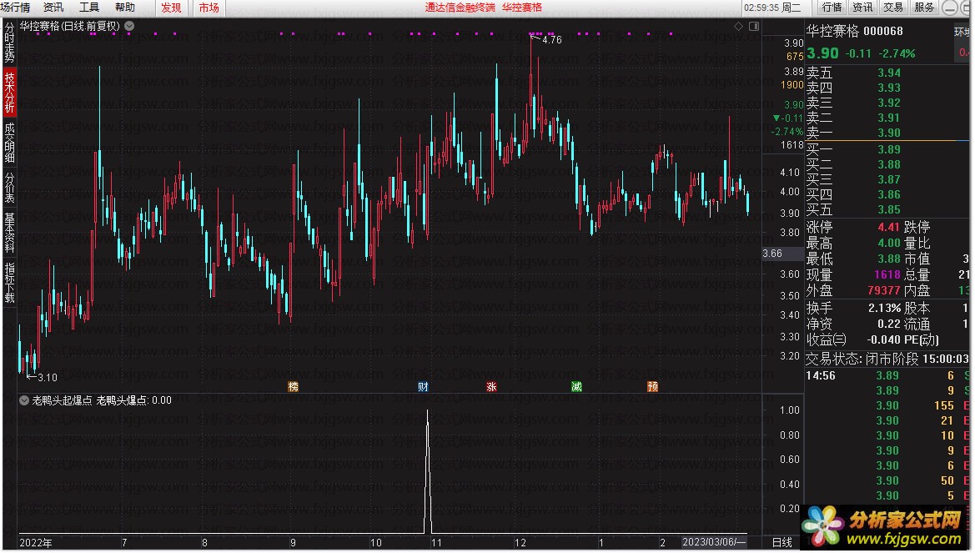Click the 买五 price 3.85
975x553 pixels.
(x=888, y=209)
